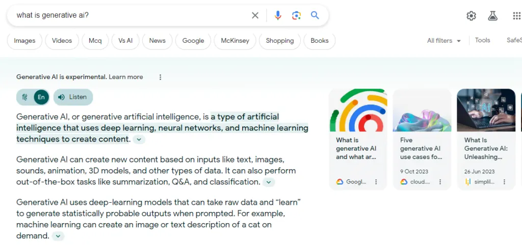Click the laptop AI thumbnail image
This screenshot has height=245, width=522.
tap(486, 110)
